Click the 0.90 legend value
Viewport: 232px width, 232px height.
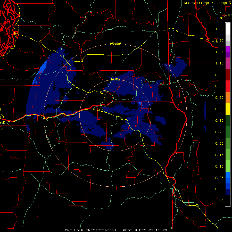coord(219,75)
